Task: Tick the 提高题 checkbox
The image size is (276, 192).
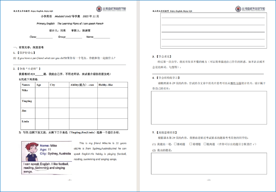Action: click(205, 144)
